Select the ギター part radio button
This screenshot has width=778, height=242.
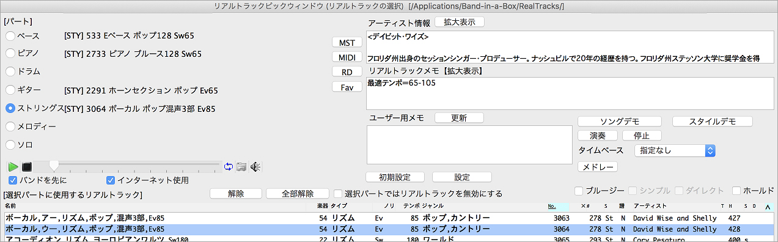point(10,90)
